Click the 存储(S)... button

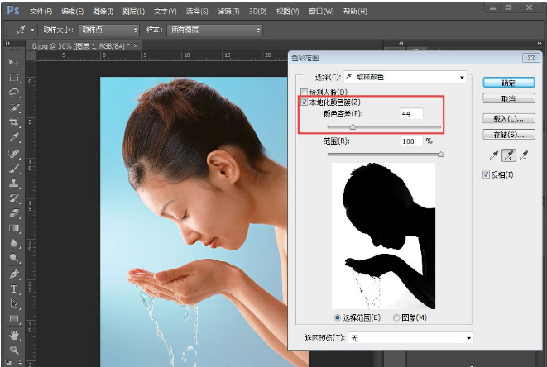(509, 135)
